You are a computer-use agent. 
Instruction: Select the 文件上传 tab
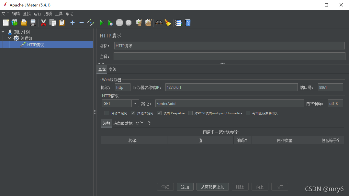point(143,123)
